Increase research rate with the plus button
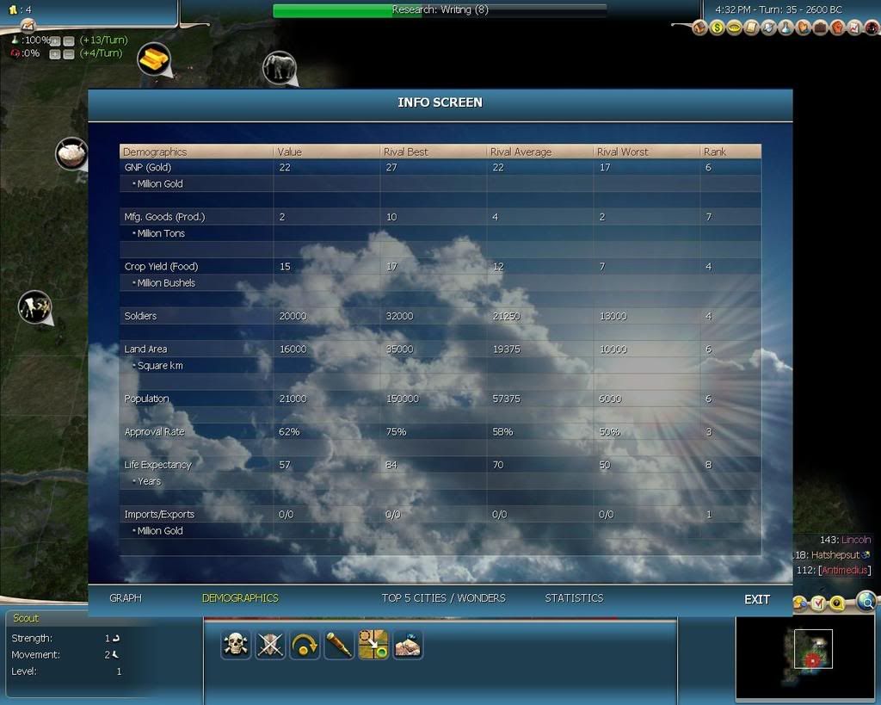This screenshot has height=705, width=881. [x=55, y=41]
